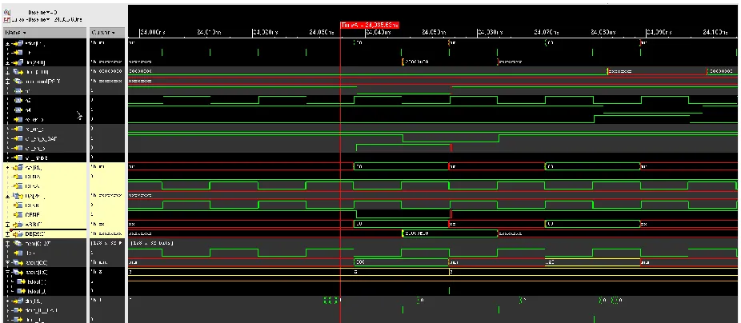Select the CLKB signal row
The width and height of the screenshot is (741, 323).
pos(45,205)
